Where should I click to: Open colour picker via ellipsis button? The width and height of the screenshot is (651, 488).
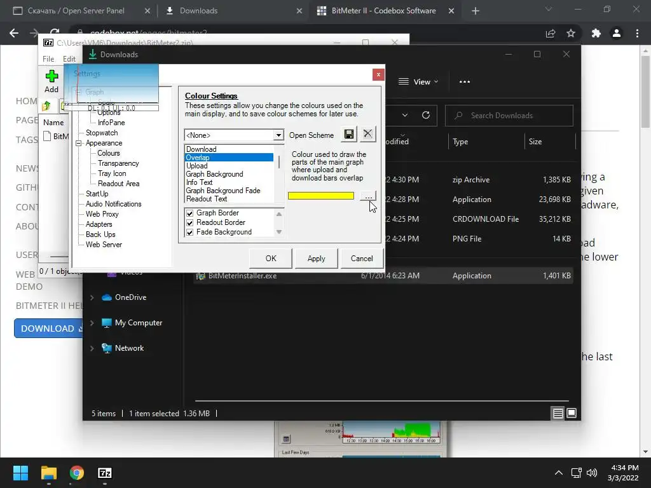coord(368,196)
